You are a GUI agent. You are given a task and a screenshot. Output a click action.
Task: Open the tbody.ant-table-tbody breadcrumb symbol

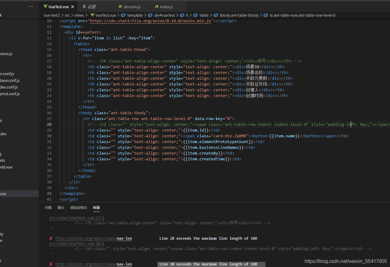point(236,15)
